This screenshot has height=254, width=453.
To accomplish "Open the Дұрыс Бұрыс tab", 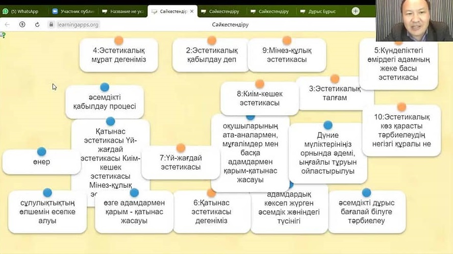I will (319, 11).
